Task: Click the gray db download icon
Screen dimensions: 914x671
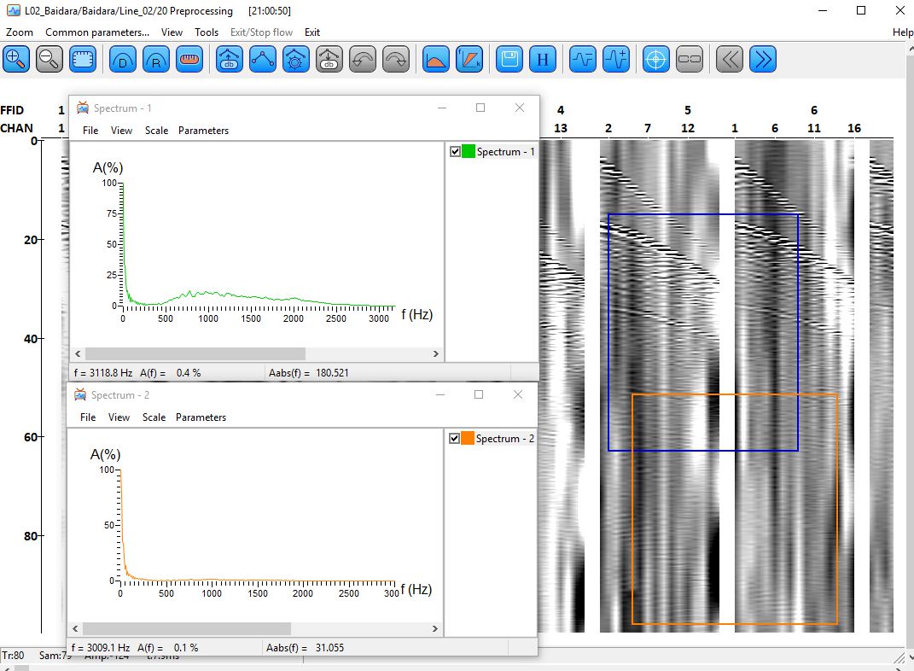Action: pos(329,59)
